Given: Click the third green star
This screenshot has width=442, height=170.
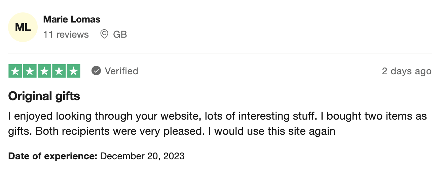Looking at the screenshot, I should [44, 71].
